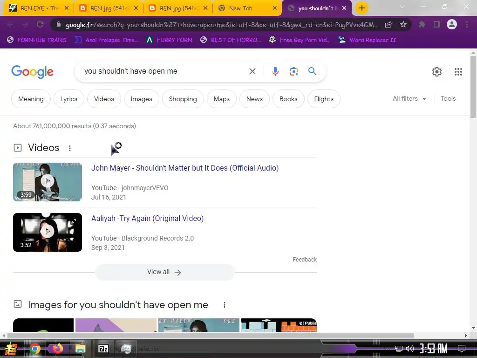477x358 pixels.
Task: Click the Feedback link
Action: click(x=305, y=259)
